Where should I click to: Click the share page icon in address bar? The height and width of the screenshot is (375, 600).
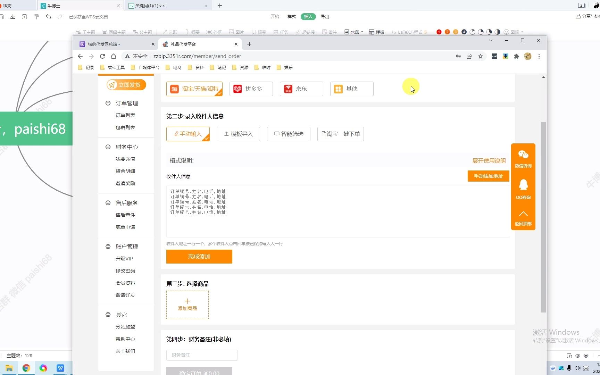coord(469,56)
